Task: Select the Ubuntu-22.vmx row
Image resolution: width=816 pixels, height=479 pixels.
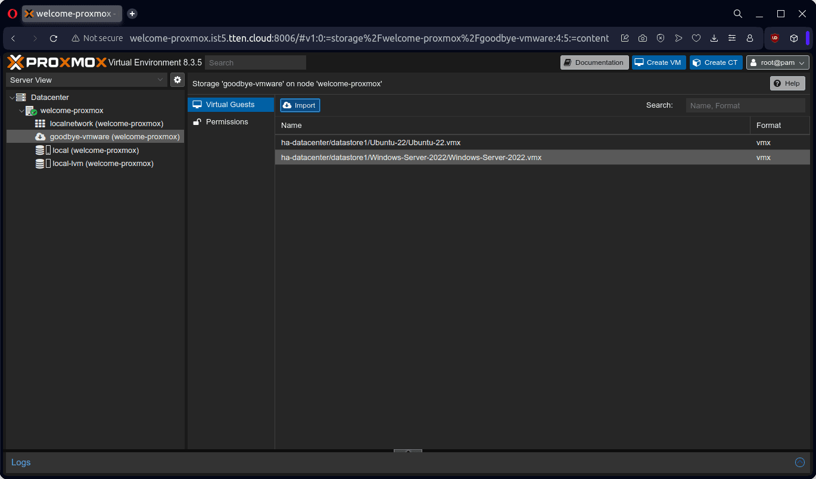Action: (542, 143)
